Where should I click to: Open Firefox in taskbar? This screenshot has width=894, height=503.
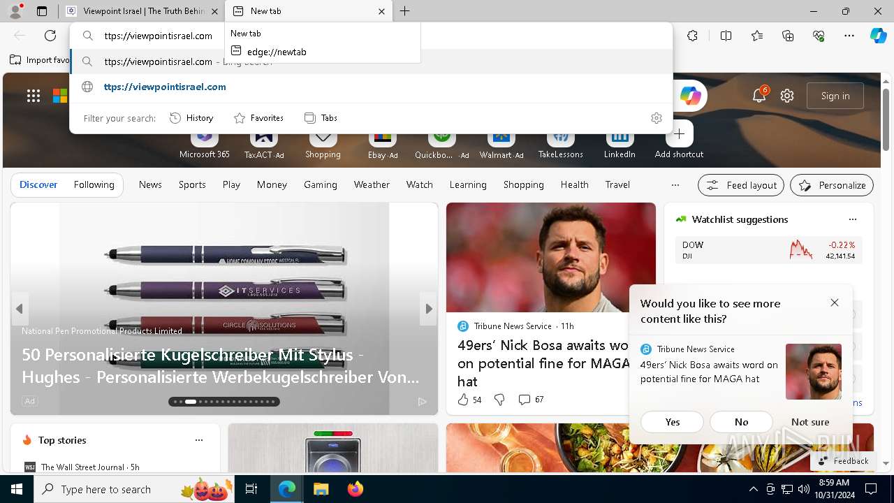coord(355,489)
